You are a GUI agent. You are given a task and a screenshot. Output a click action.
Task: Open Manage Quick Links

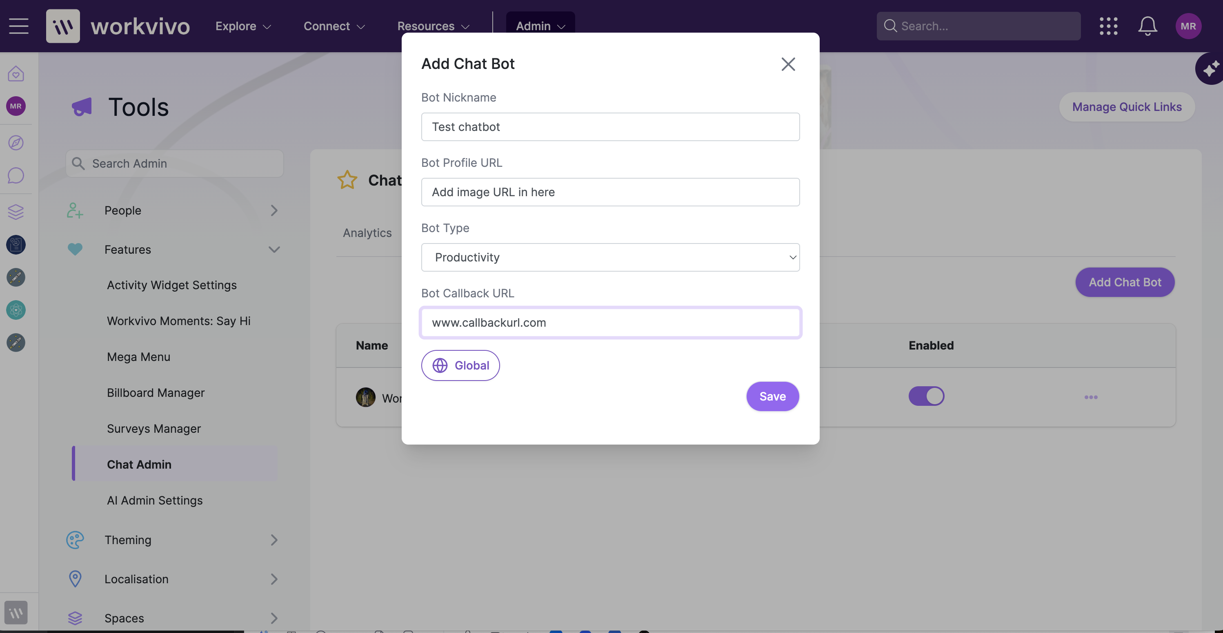pyautogui.click(x=1127, y=107)
